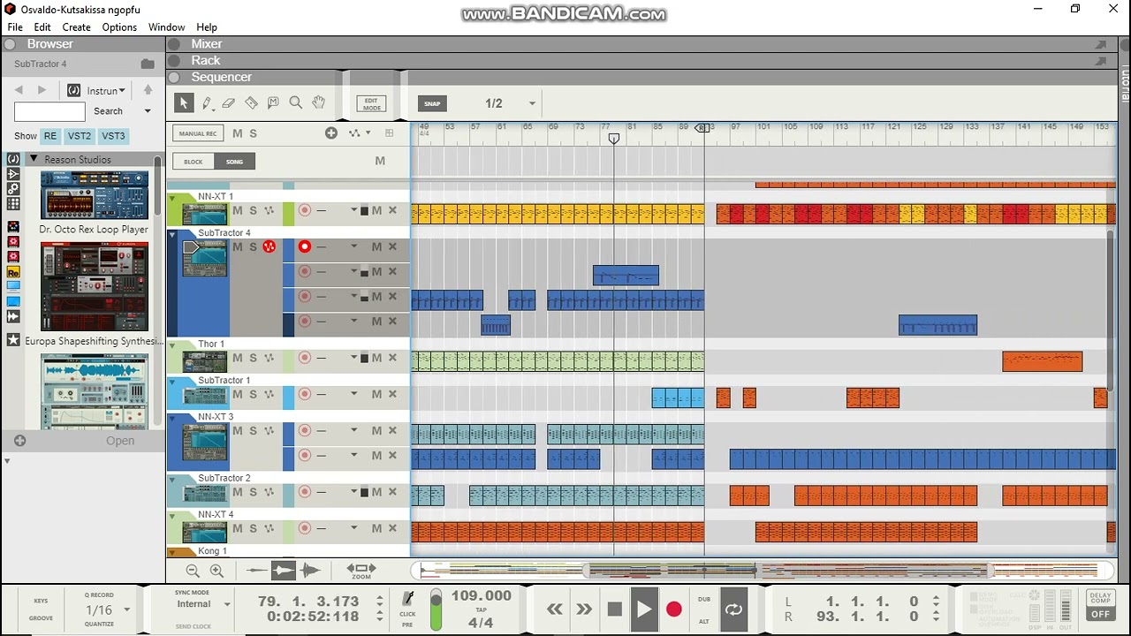
Task: Open the Search options dropdown
Action: (x=148, y=111)
